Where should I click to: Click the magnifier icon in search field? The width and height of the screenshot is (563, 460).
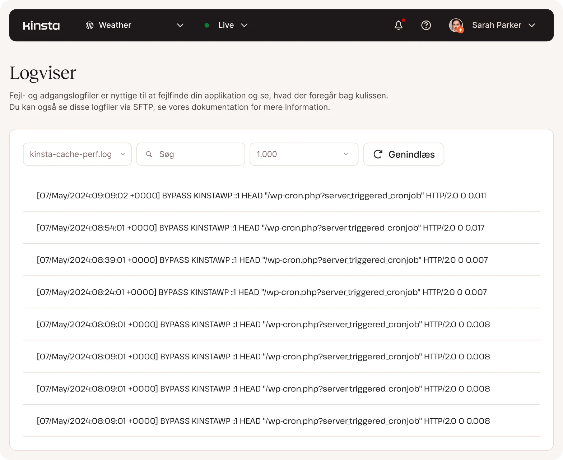pyautogui.click(x=149, y=154)
